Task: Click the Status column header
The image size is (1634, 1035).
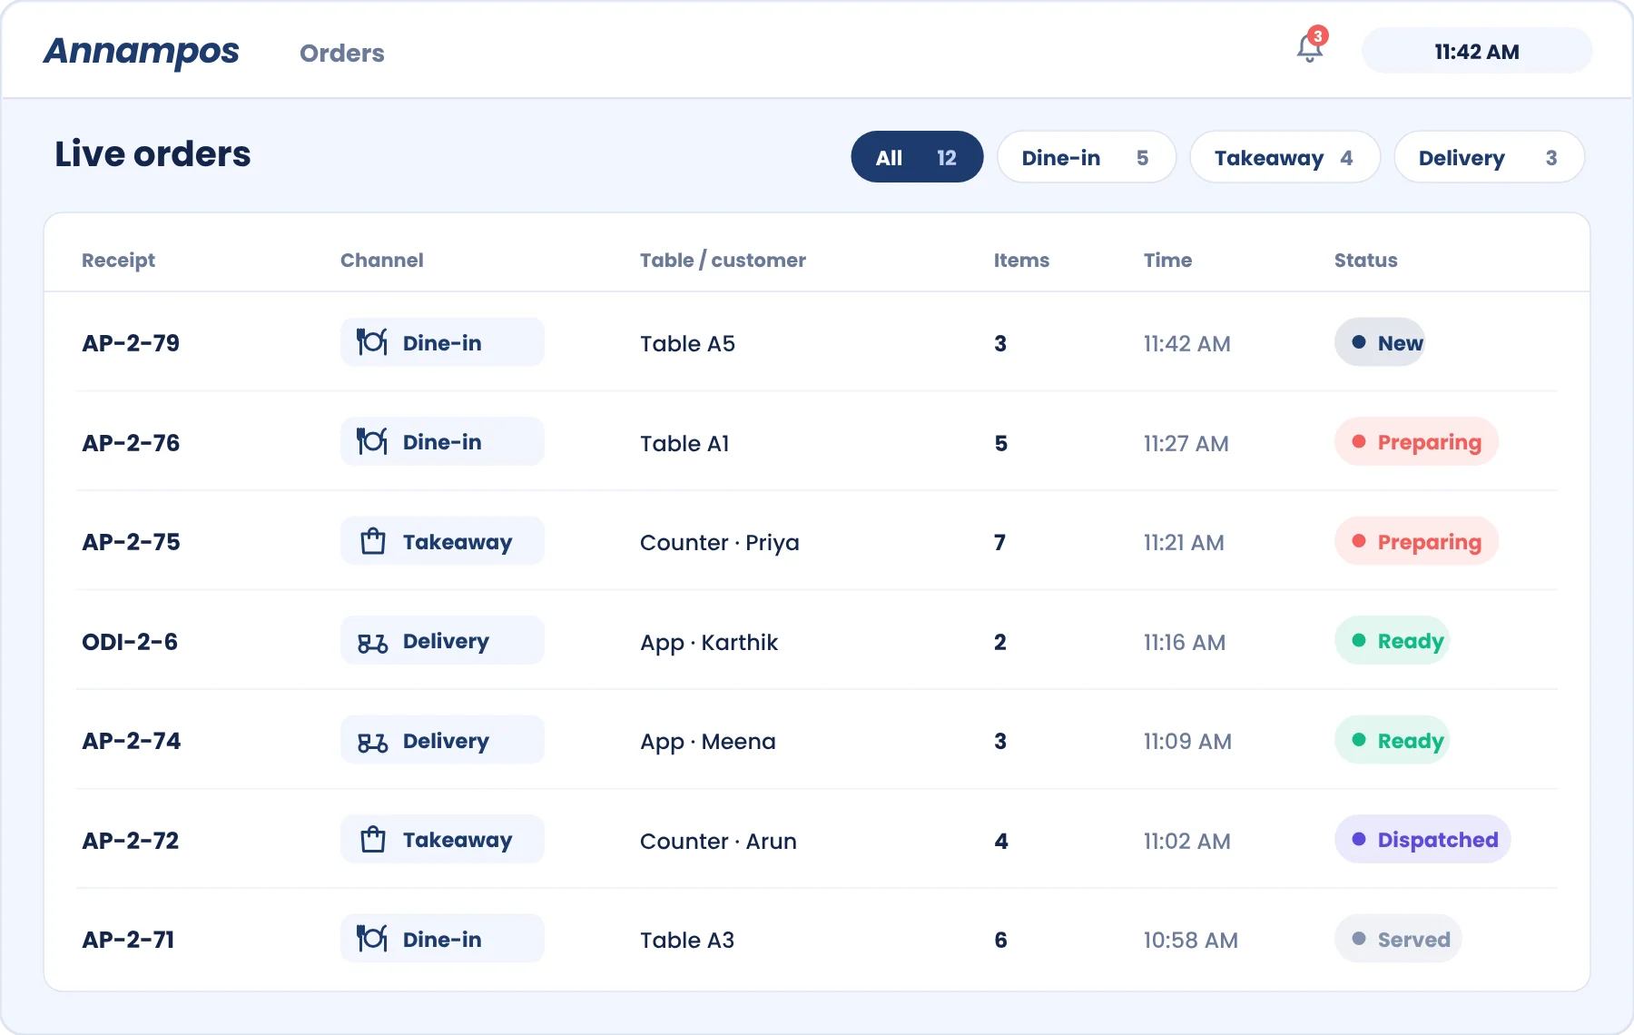Action: [x=1365, y=261]
